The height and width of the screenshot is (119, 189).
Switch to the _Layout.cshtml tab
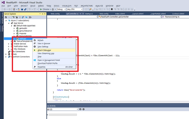(138, 14)
